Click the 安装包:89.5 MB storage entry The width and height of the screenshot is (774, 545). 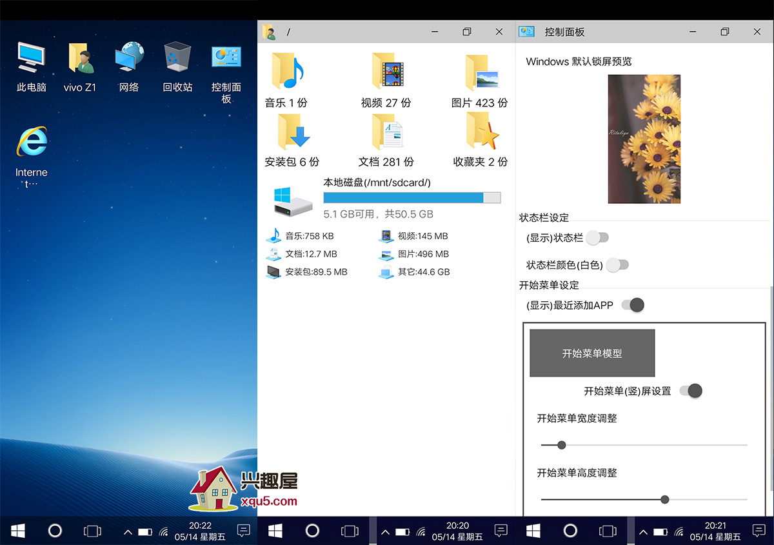tap(306, 272)
